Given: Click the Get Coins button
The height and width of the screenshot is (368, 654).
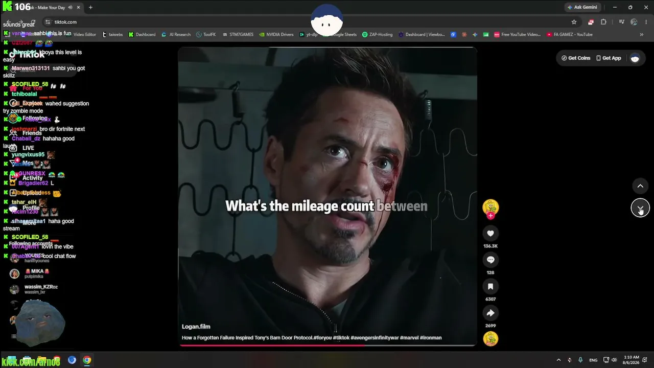Looking at the screenshot, I should coord(576,58).
